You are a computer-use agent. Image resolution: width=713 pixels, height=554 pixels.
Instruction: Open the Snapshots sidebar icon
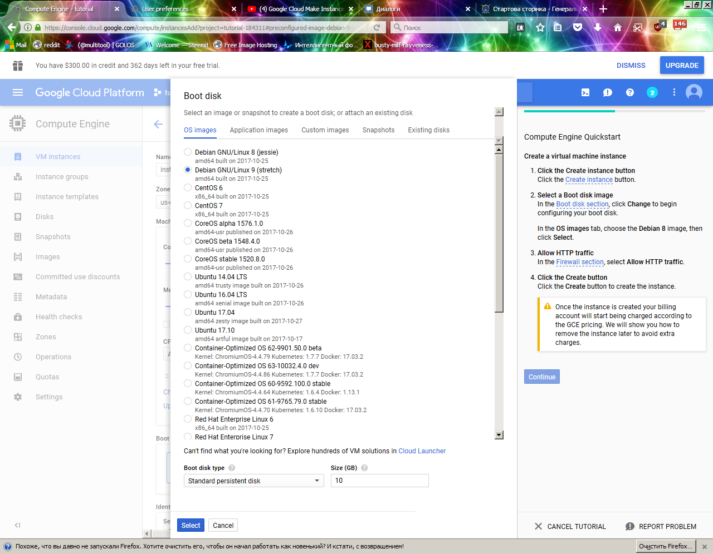(18, 237)
